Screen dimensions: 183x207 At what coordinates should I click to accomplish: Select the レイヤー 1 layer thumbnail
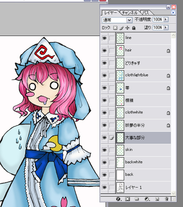pyautogui.click(x=120, y=188)
